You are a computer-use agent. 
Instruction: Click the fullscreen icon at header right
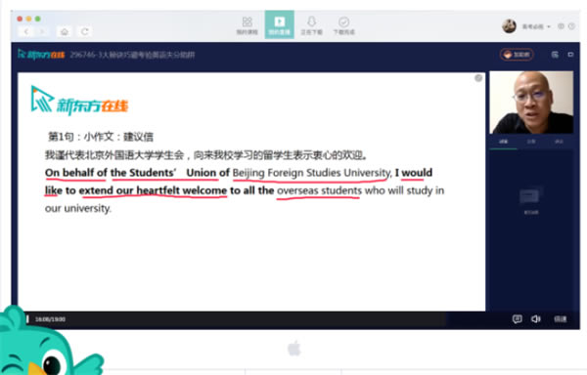click(x=570, y=55)
